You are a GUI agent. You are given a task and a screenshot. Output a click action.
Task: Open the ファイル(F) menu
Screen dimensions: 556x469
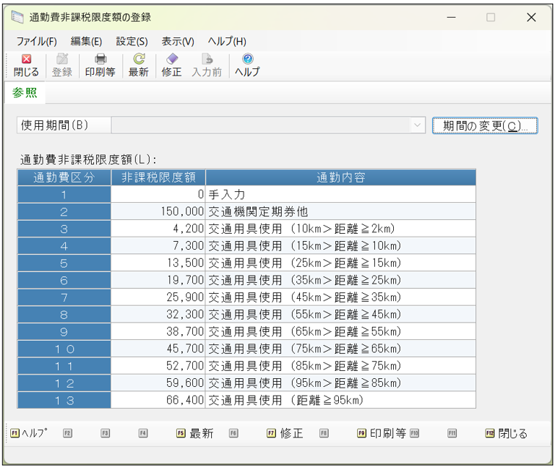[x=36, y=42]
